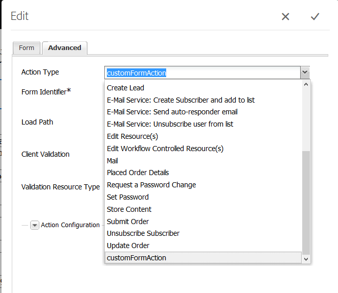The image size is (338, 293).
Task: Click the Action Type text field
Action: coord(202,73)
